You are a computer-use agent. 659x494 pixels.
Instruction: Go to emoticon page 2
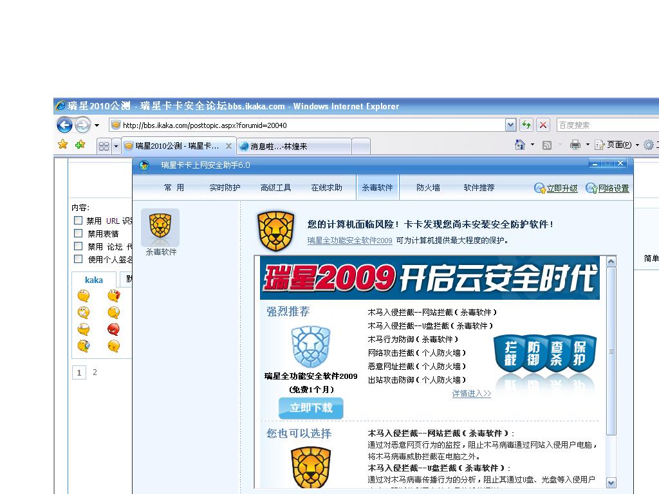(x=95, y=372)
